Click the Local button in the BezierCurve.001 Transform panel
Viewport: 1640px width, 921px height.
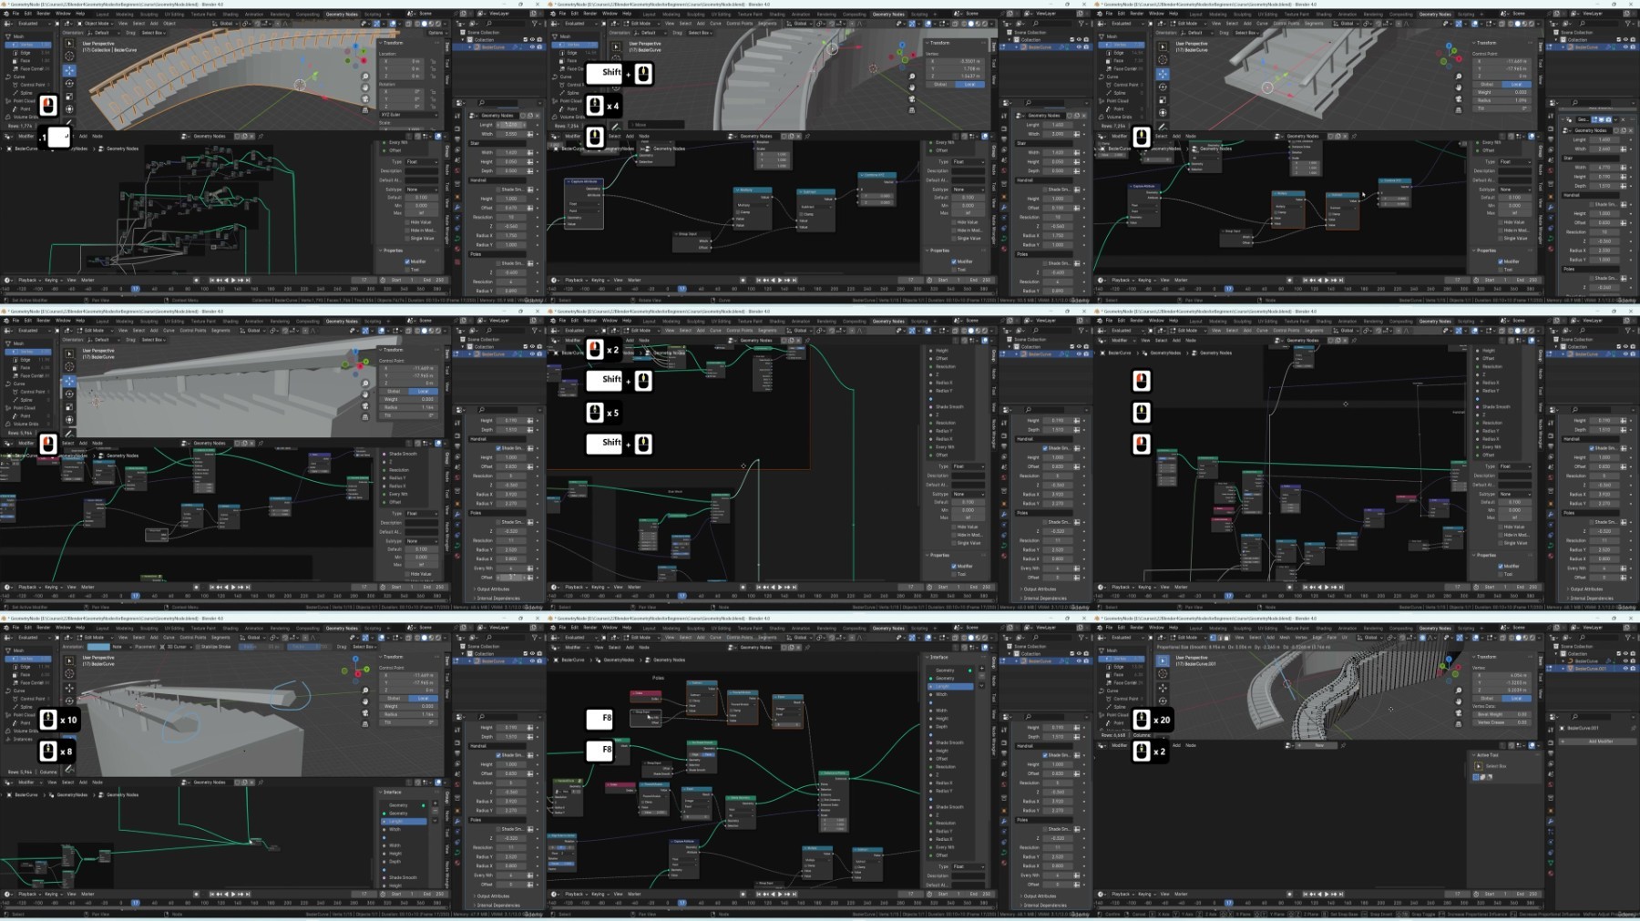(x=1516, y=698)
